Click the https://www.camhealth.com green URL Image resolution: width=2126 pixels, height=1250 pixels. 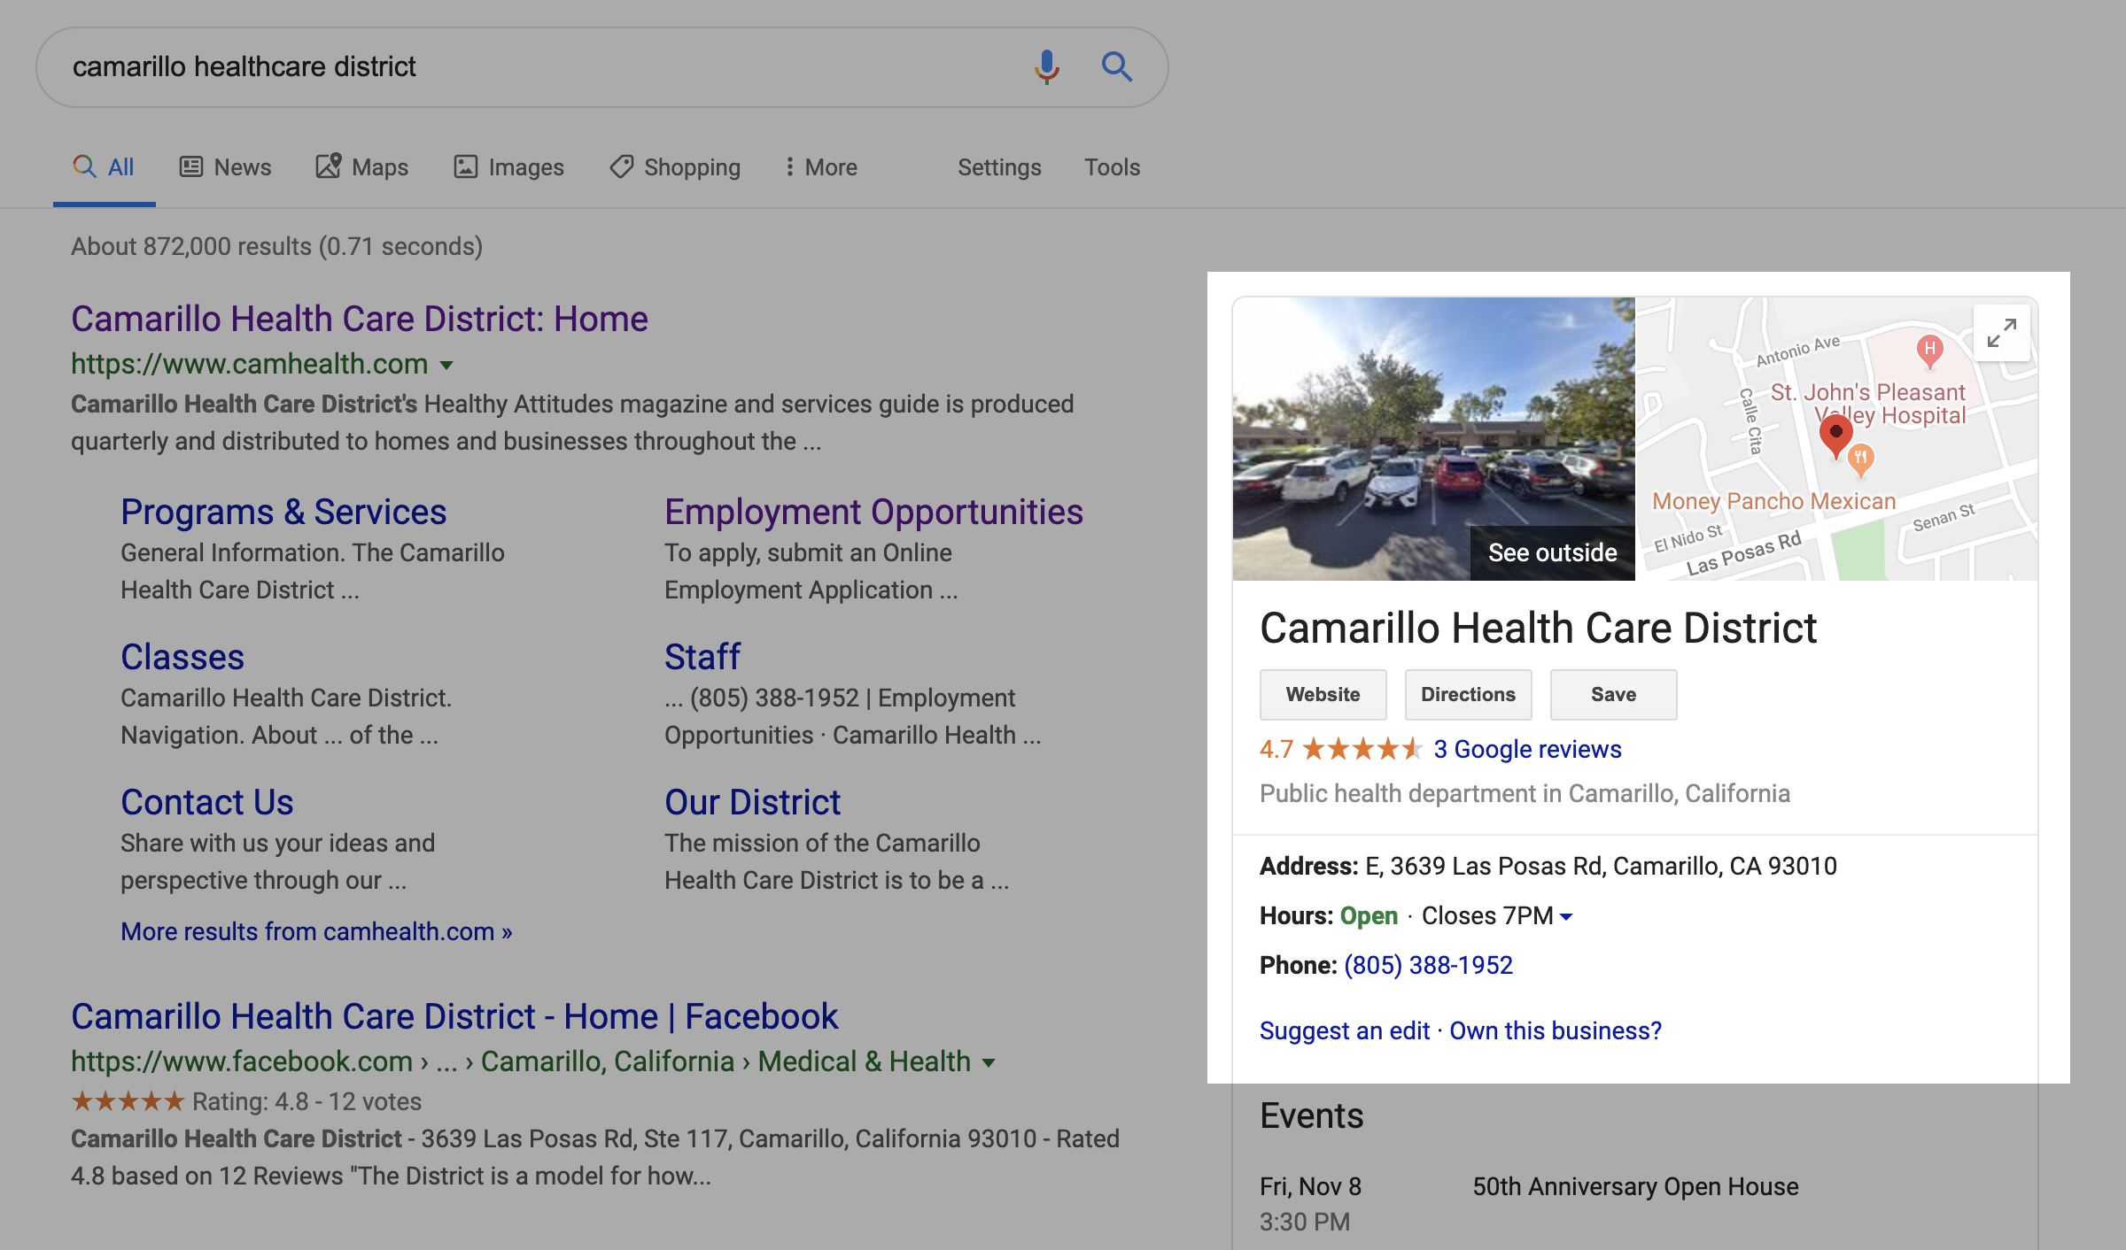tap(250, 364)
